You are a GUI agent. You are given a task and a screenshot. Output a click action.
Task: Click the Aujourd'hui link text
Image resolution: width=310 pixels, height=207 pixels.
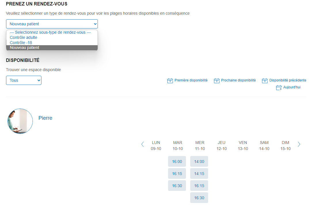pyautogui.click(x=292, y=87)
